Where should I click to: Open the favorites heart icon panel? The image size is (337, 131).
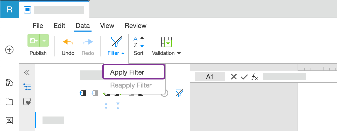coord(27,101)
